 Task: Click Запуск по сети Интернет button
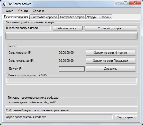[111, 53]
